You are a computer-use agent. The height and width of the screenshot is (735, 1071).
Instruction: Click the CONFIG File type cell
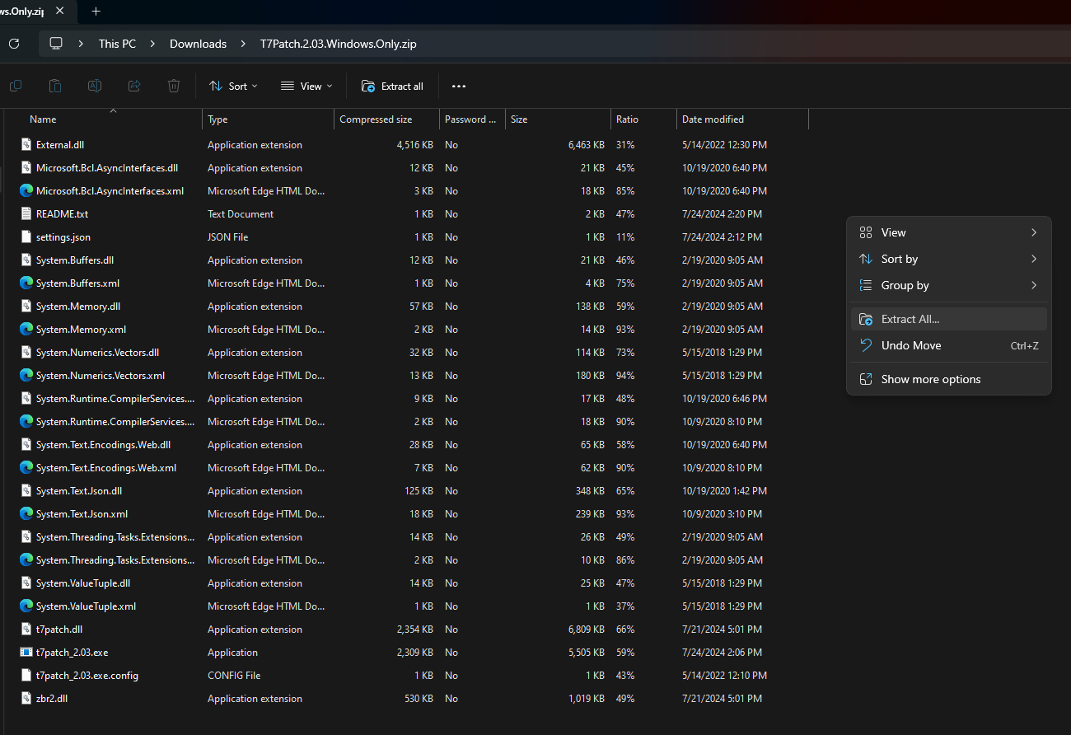(x=234, y=675)
